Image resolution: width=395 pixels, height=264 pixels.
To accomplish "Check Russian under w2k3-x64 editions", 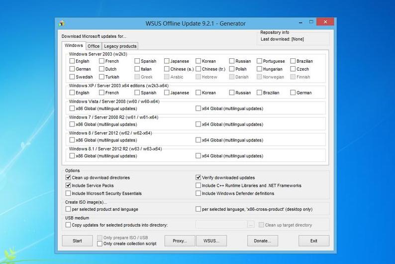I will [x=232, y=93].
